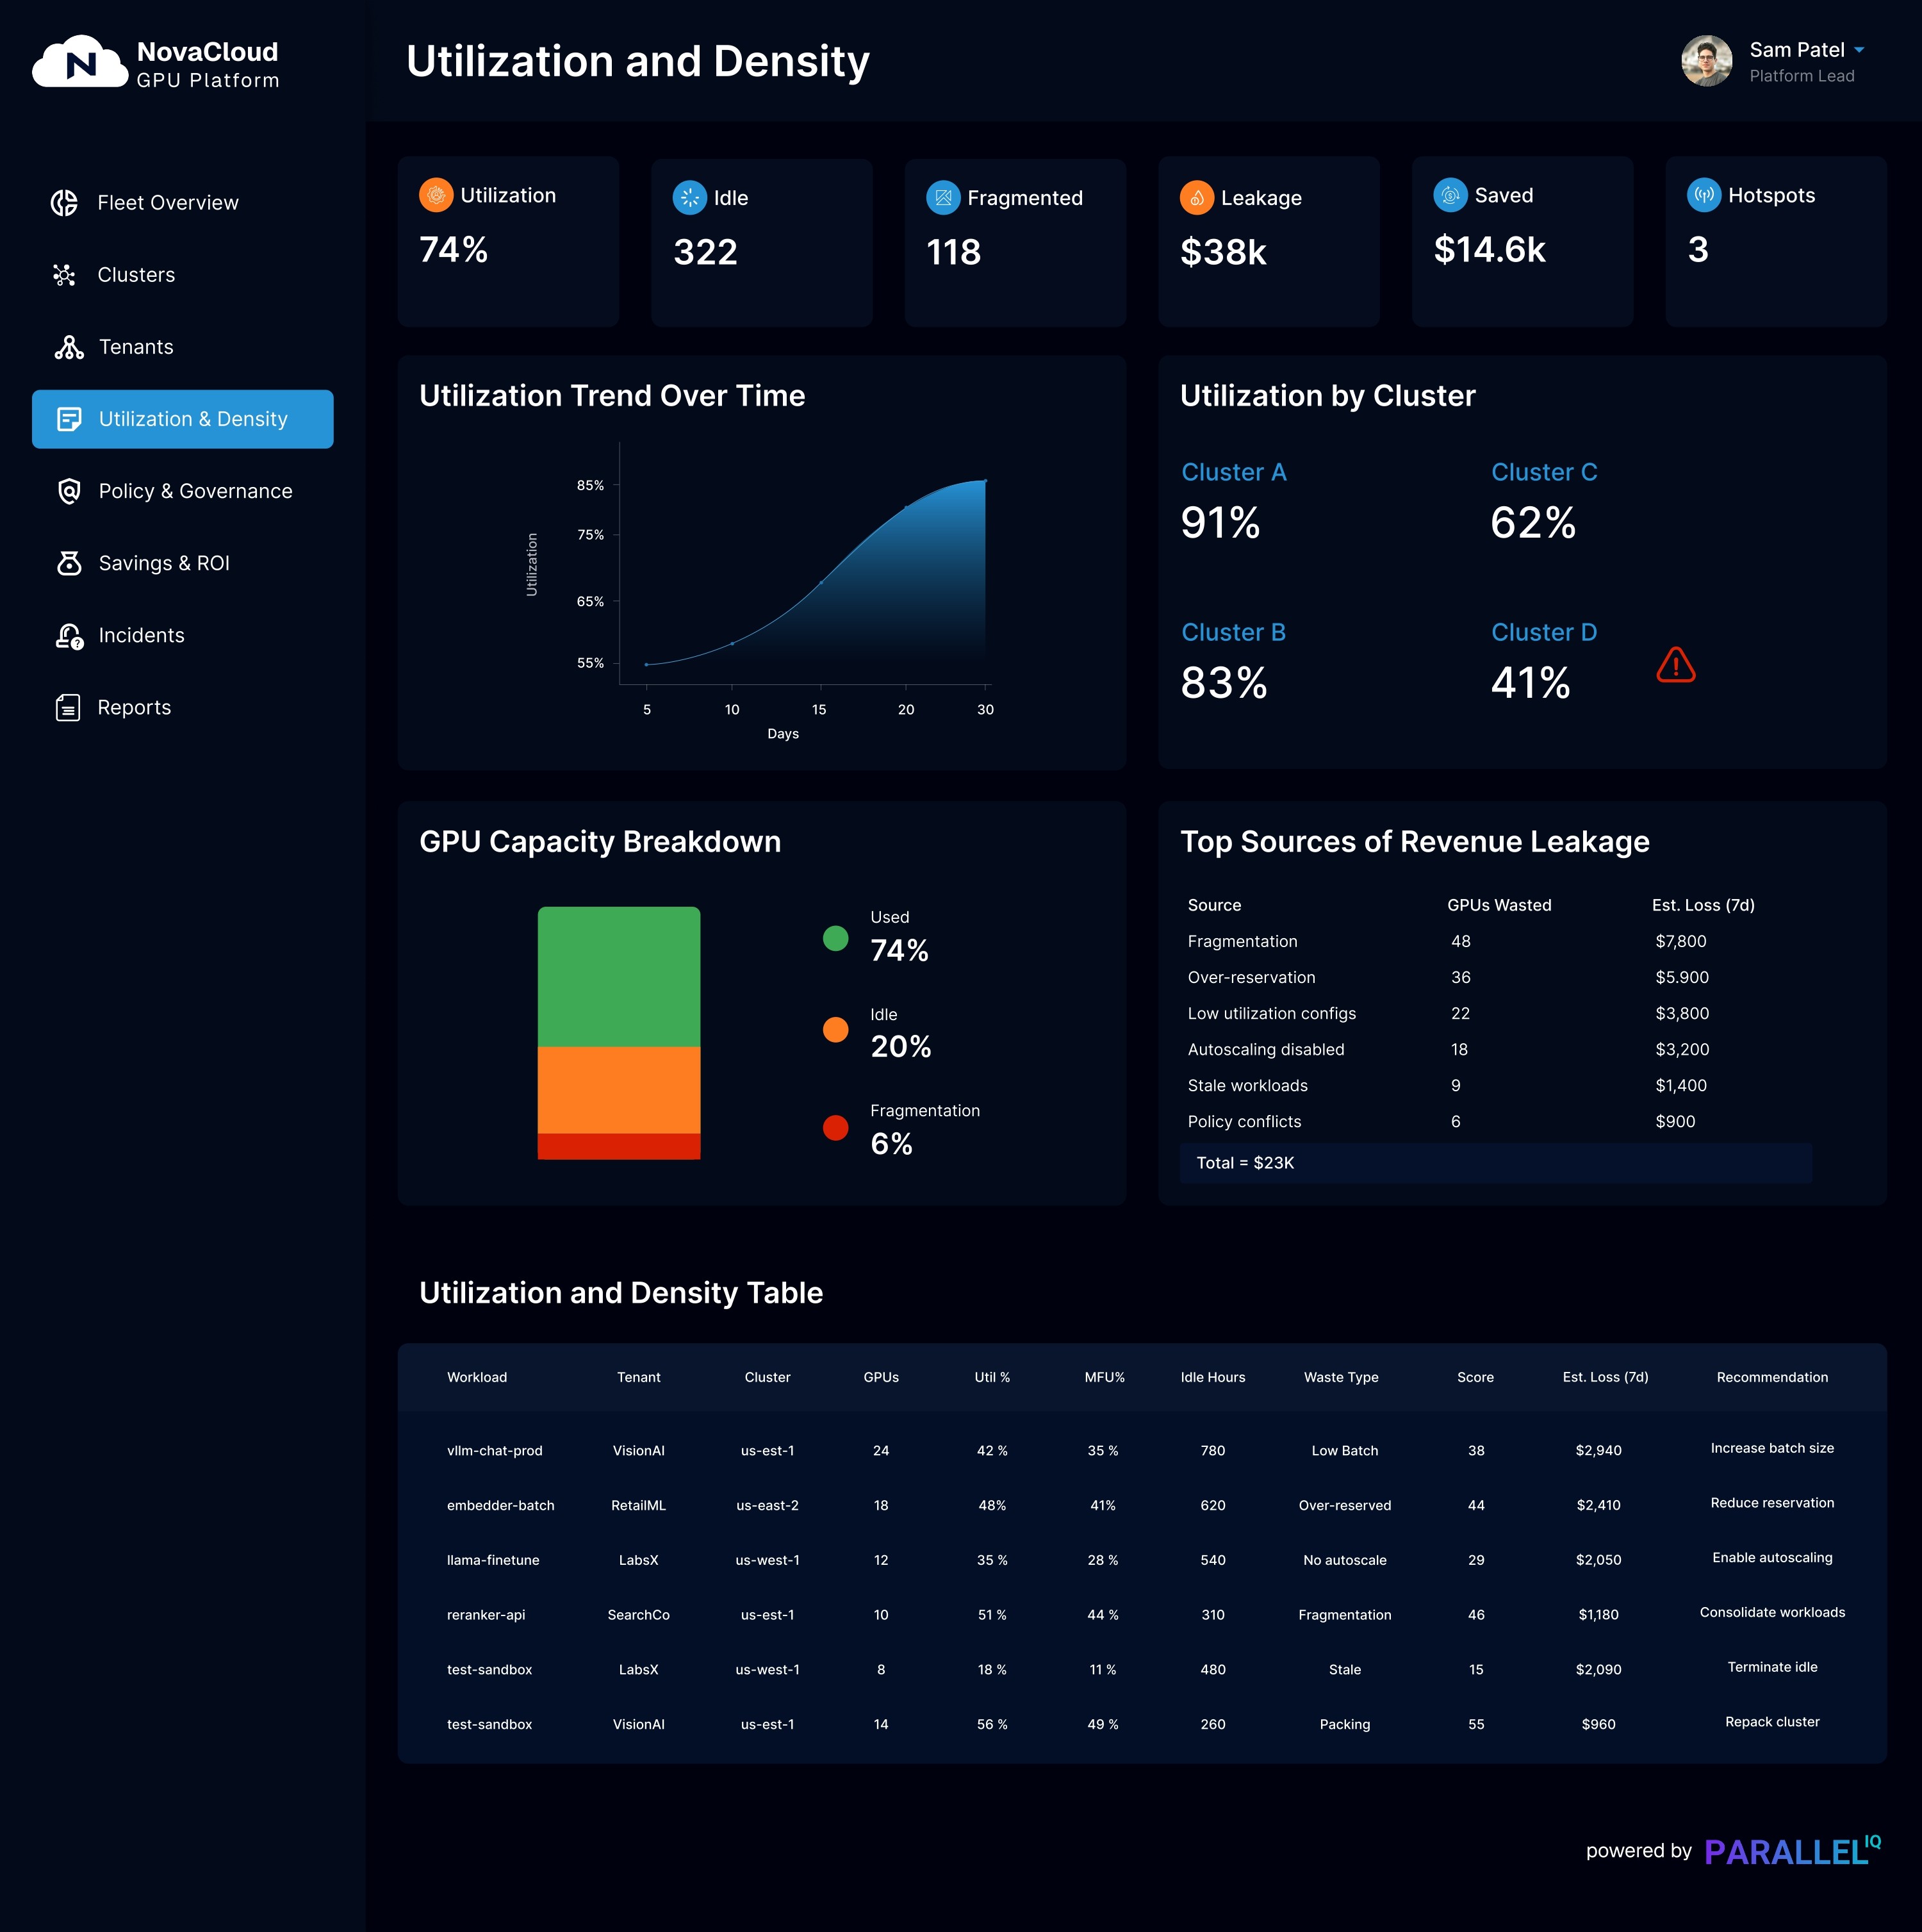
Task: Click the Savings & ROI money bag icon
Action: tap(68, 563)
